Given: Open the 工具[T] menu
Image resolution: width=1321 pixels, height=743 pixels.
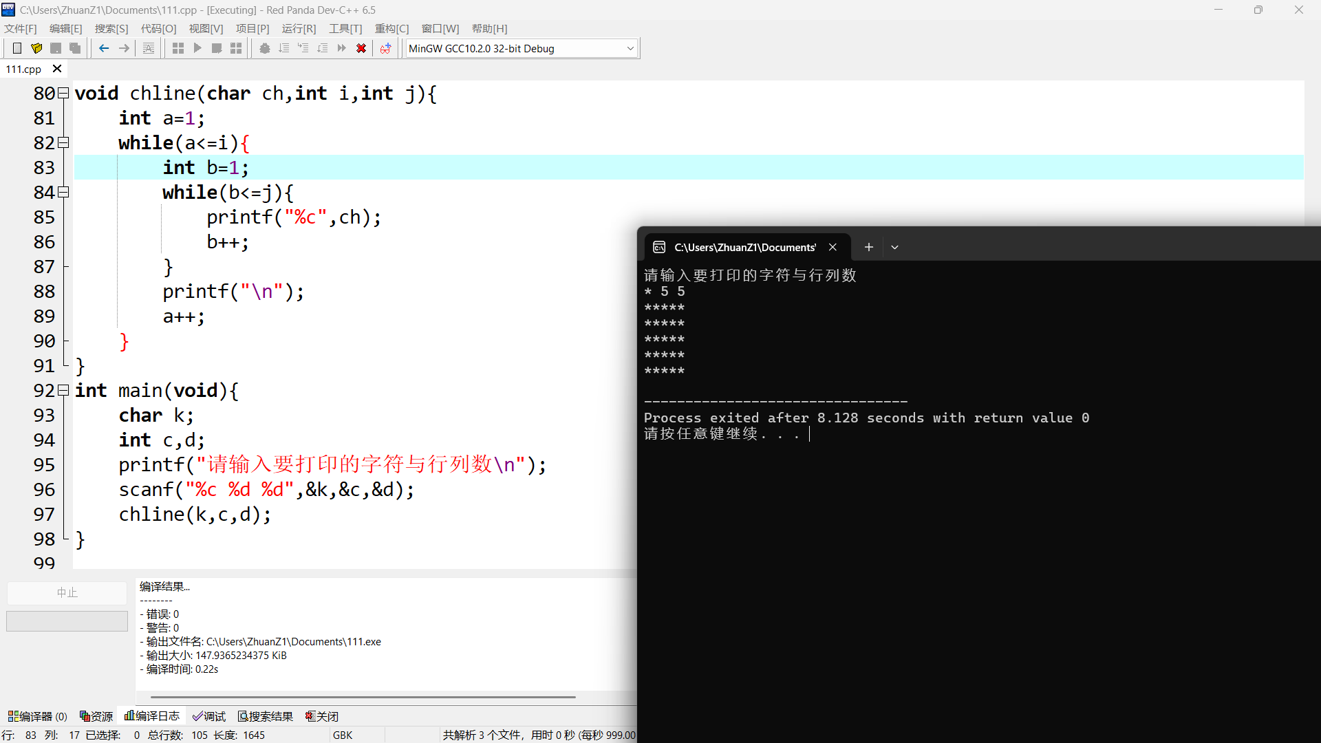Looking at the screenshot, I should [x=345, y=28].
